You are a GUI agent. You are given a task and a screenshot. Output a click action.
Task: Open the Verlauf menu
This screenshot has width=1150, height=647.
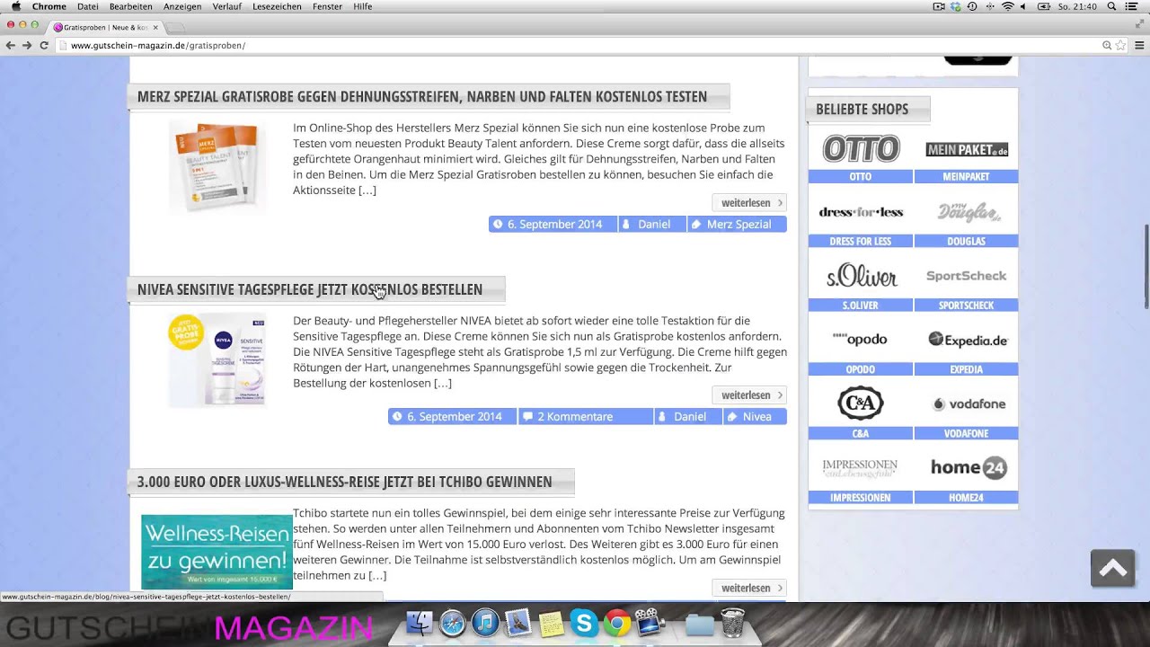227,6
